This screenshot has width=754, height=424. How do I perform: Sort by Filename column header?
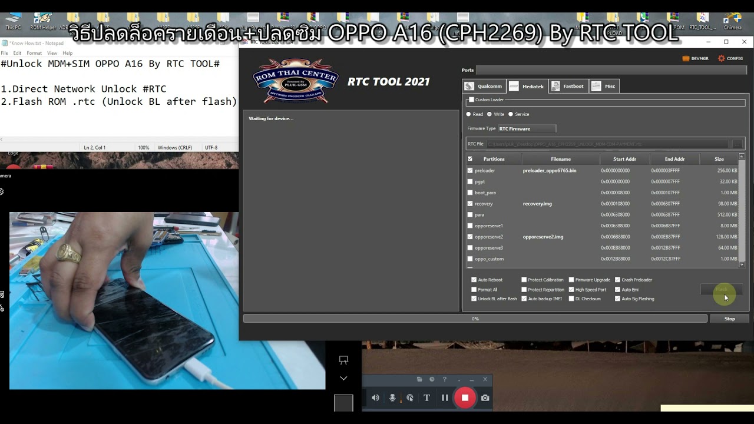(561, 159)
